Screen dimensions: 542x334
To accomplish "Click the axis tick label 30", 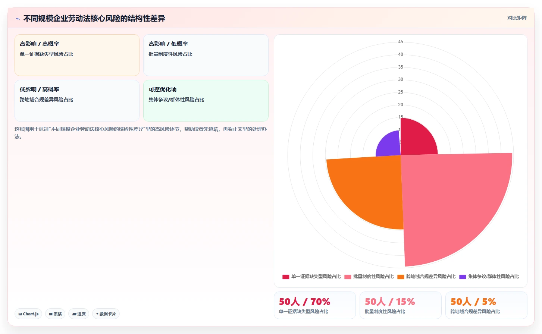I will [401, 79].
